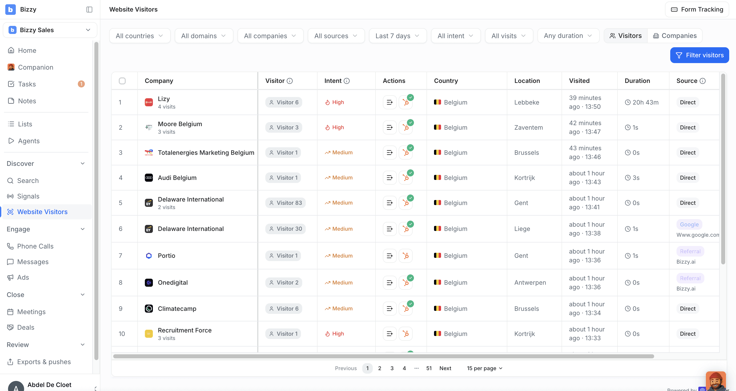Screen dimensions: 736x391
Task: Click HubSpot icon for Portio row
Action: point(406,256)
